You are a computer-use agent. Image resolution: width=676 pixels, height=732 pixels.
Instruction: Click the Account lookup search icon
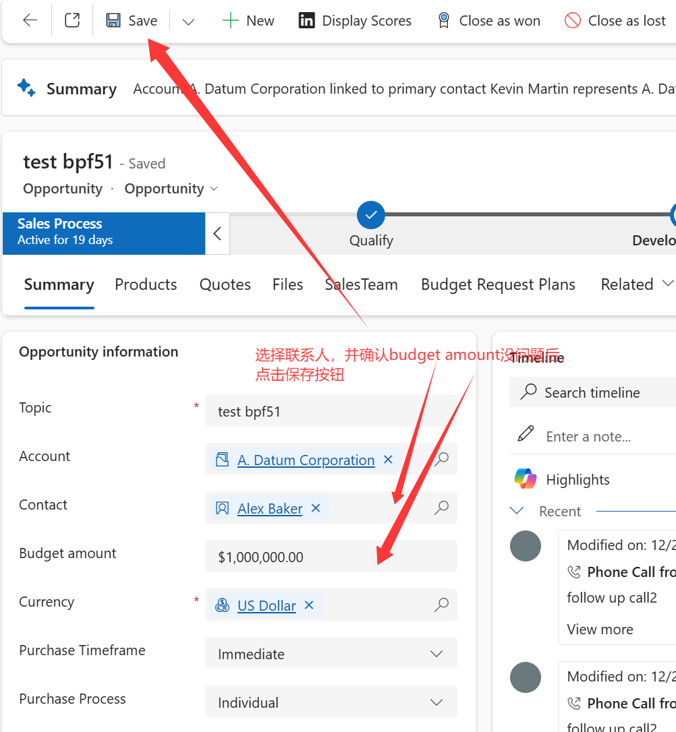(441, 460)
